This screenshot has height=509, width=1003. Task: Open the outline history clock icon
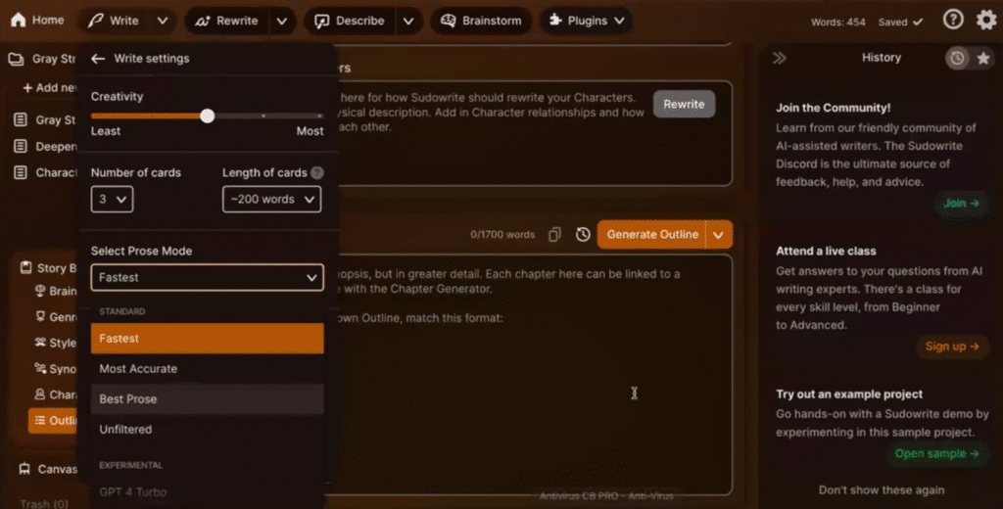pos(583,235)
